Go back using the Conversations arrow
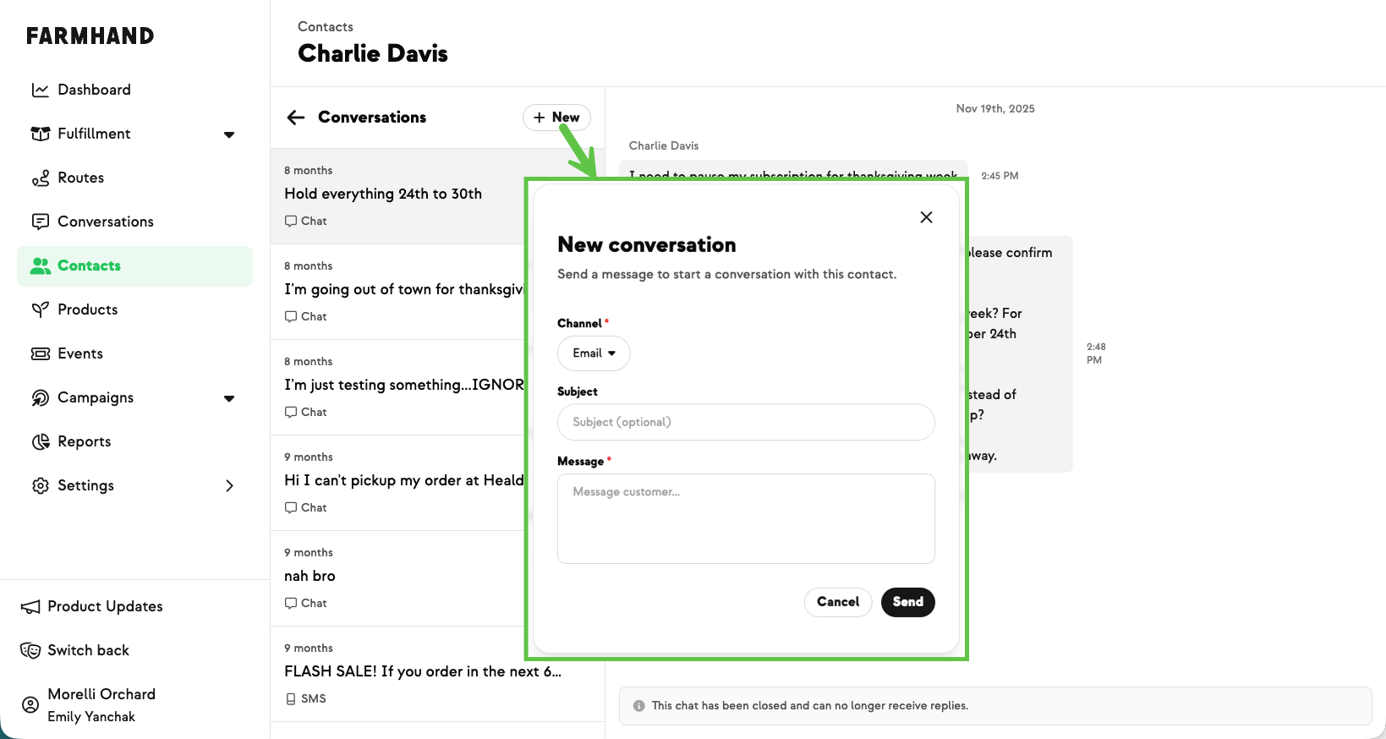The image size is (1386, 739). (x=295, y=118)
